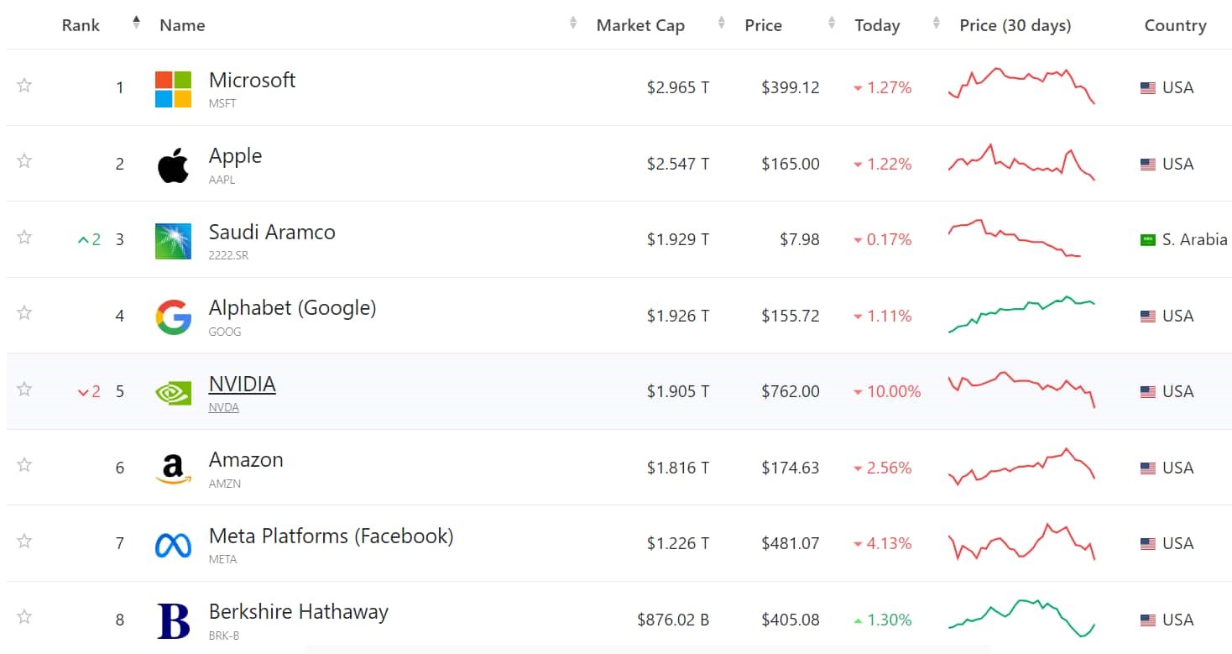Toggle favorite star for NVIDIA

24,389
